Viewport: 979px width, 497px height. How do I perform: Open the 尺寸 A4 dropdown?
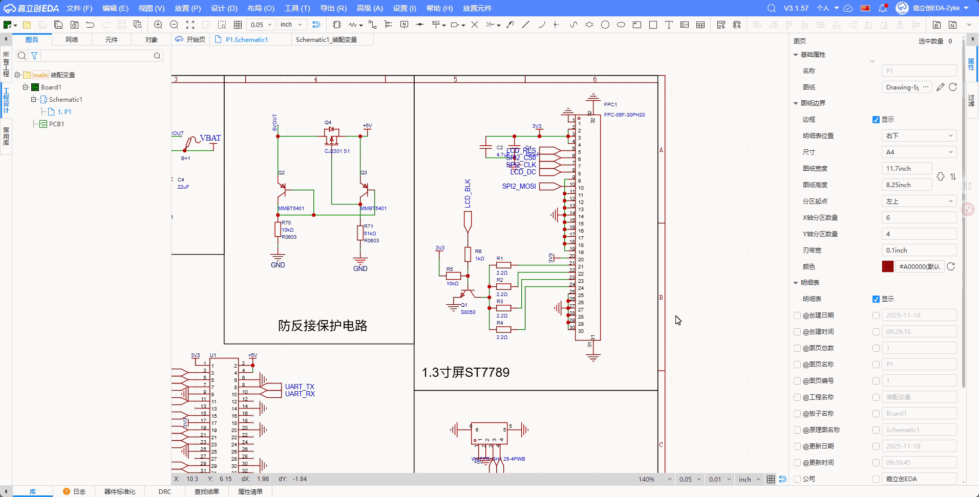(919, 152)
